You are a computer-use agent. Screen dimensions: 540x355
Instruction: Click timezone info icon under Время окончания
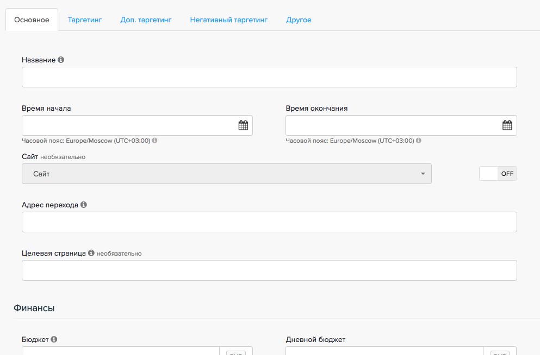point(418,141)
